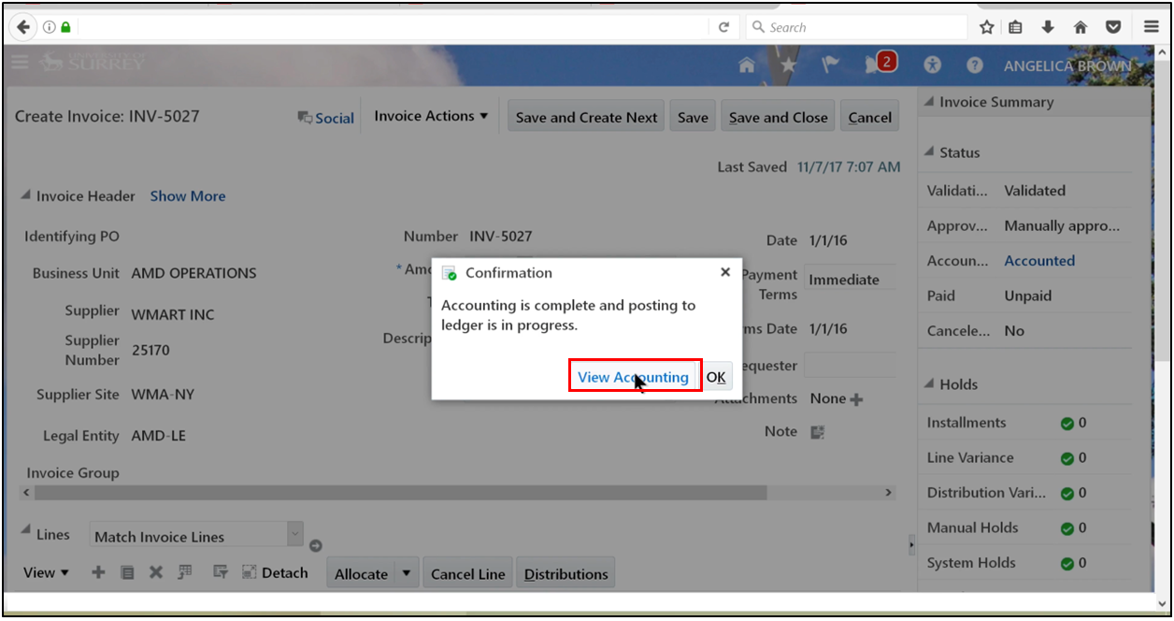
Task: Open the navigator hamburger menu
Action: coord(20,63)
